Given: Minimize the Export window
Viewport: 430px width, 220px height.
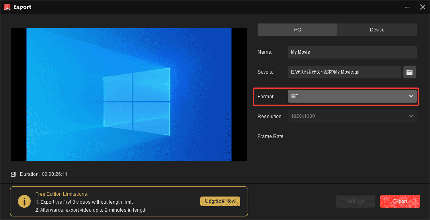Looking at the screenshot, I should (408, 7).
